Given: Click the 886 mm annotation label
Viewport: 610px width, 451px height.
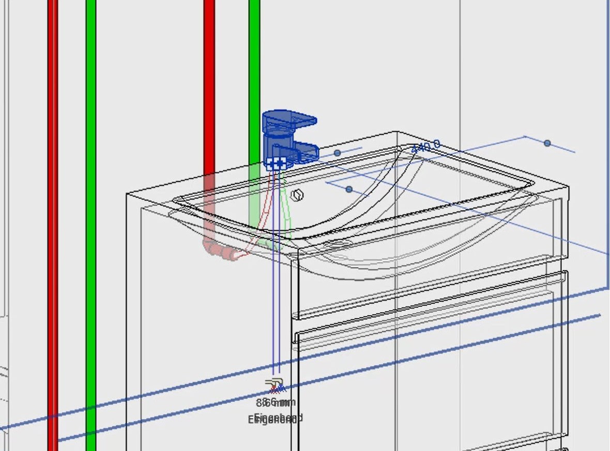Looking at the screenshot, I should coord(276,403).
